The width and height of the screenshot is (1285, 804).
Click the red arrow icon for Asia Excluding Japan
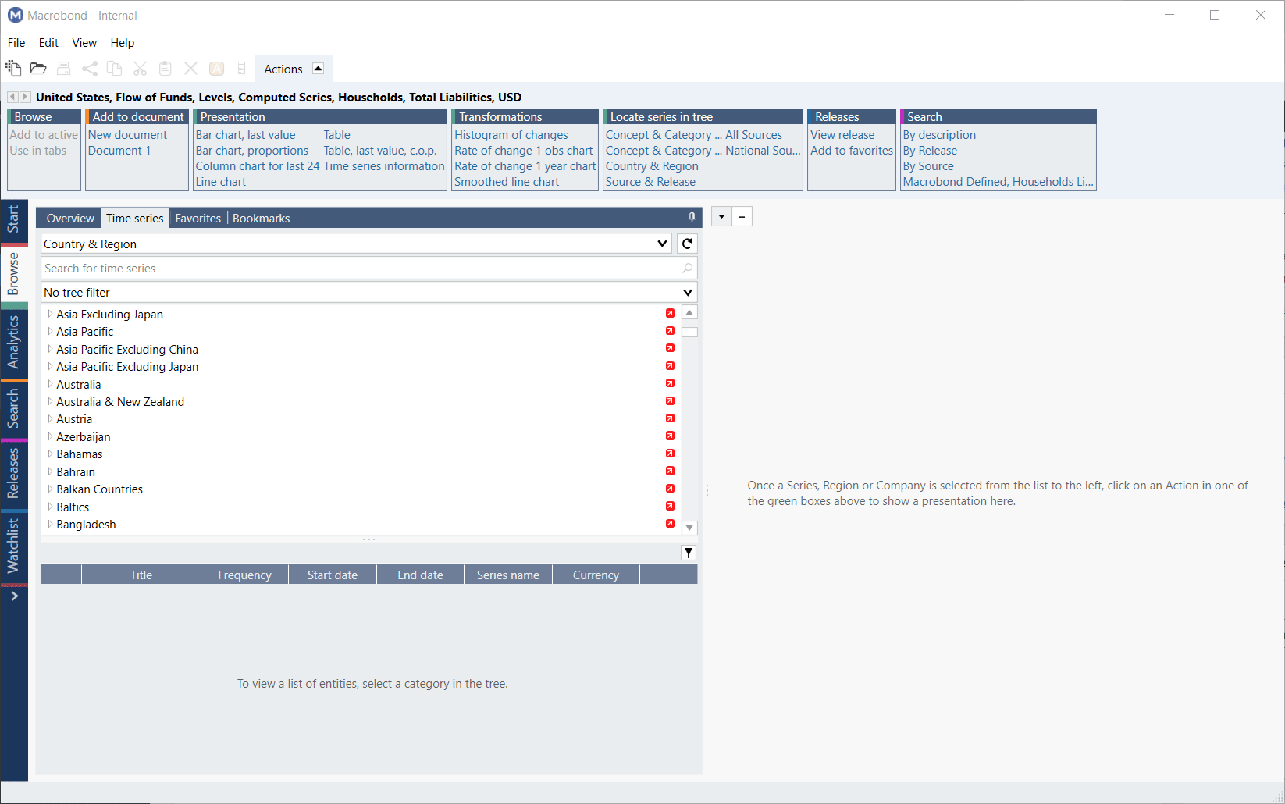[670, 314]
